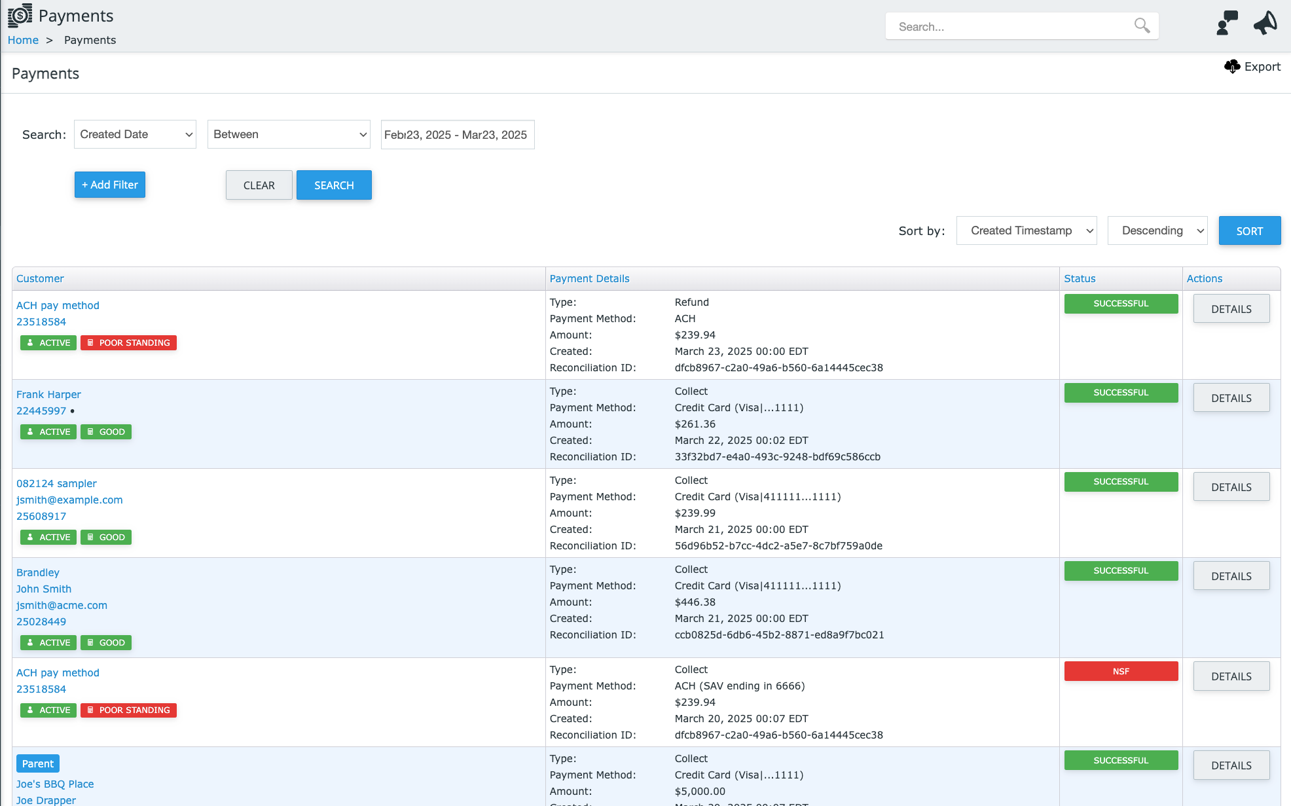Click ACTIVE badge in NSF payment row
The width and height of the screenshot is (1291, 806).
pos(48,710)
